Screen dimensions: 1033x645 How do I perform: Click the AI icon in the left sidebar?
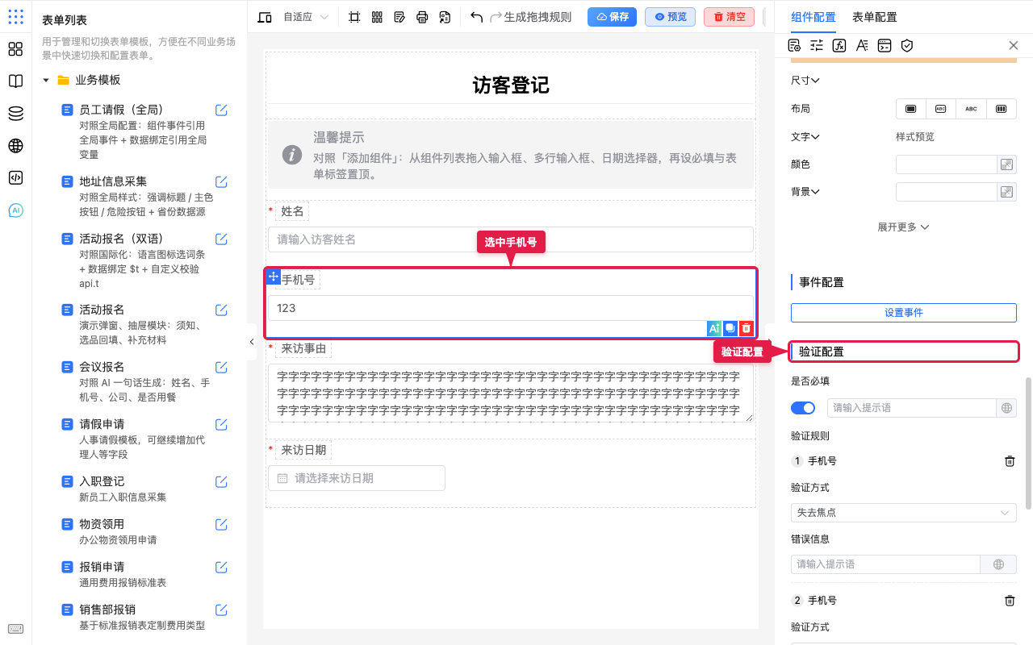15,210
